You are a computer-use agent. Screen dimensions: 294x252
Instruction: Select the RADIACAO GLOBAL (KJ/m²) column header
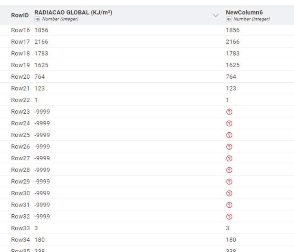(73, 13)
